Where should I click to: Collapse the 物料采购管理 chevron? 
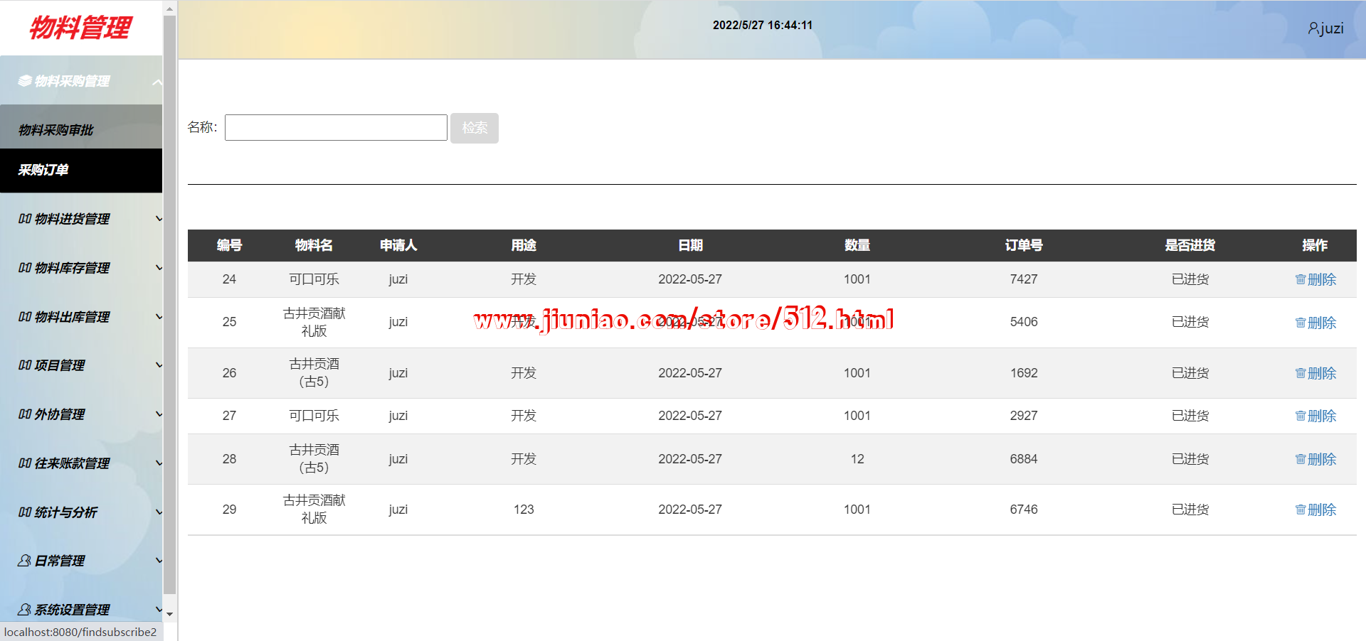[x=157, y=82]
